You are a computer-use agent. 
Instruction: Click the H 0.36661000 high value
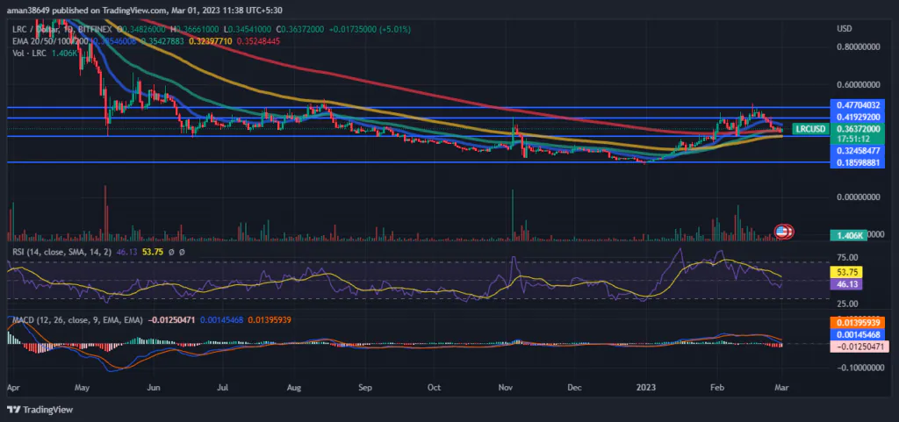coord(196,29)
